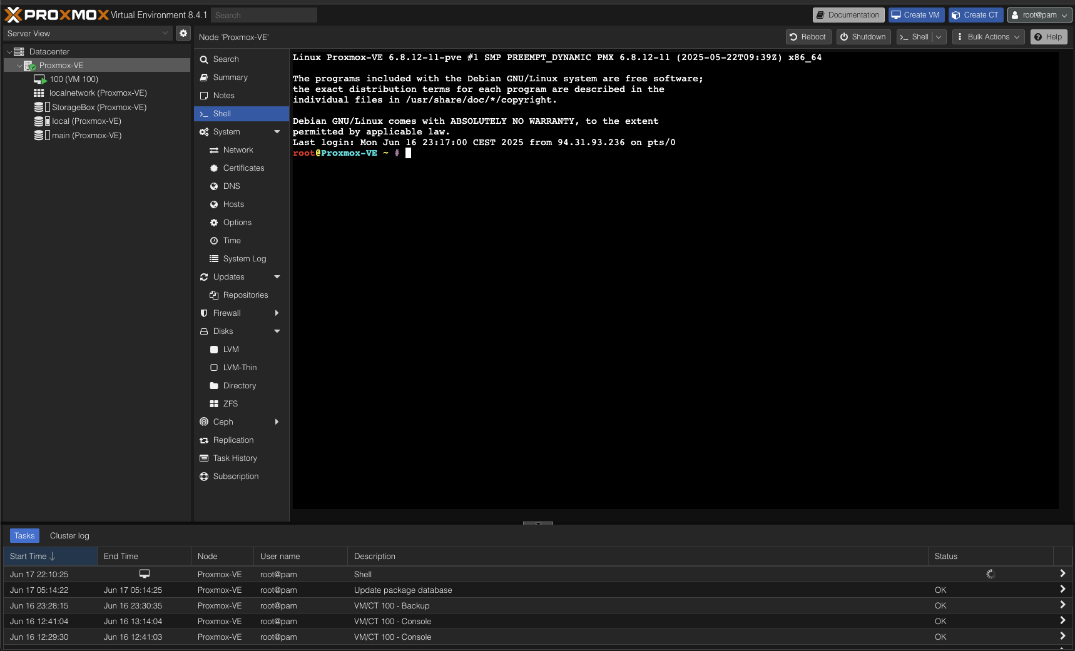This screenshot has width=1075, height=651.
Task: Click Create CT button
Action: 976,15
